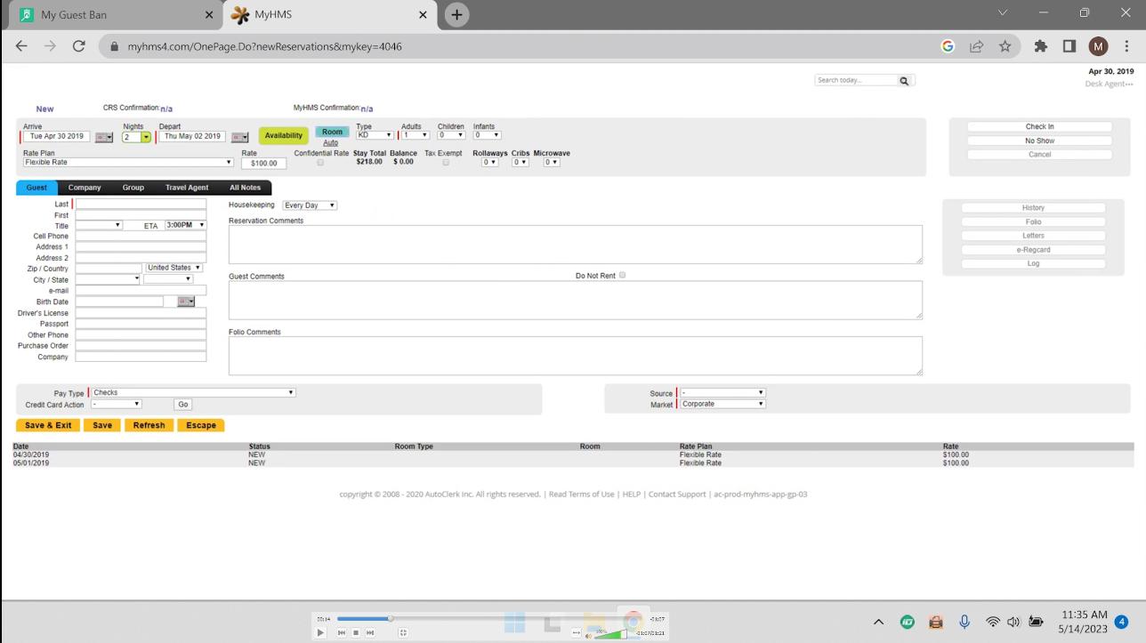Open the Wi-Fi icon in the system tray
This screenshot has width=1146, height=643.
click(x=992, y=622)
